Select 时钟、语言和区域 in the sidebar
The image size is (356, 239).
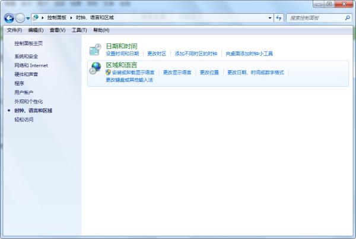pos(33,111)
